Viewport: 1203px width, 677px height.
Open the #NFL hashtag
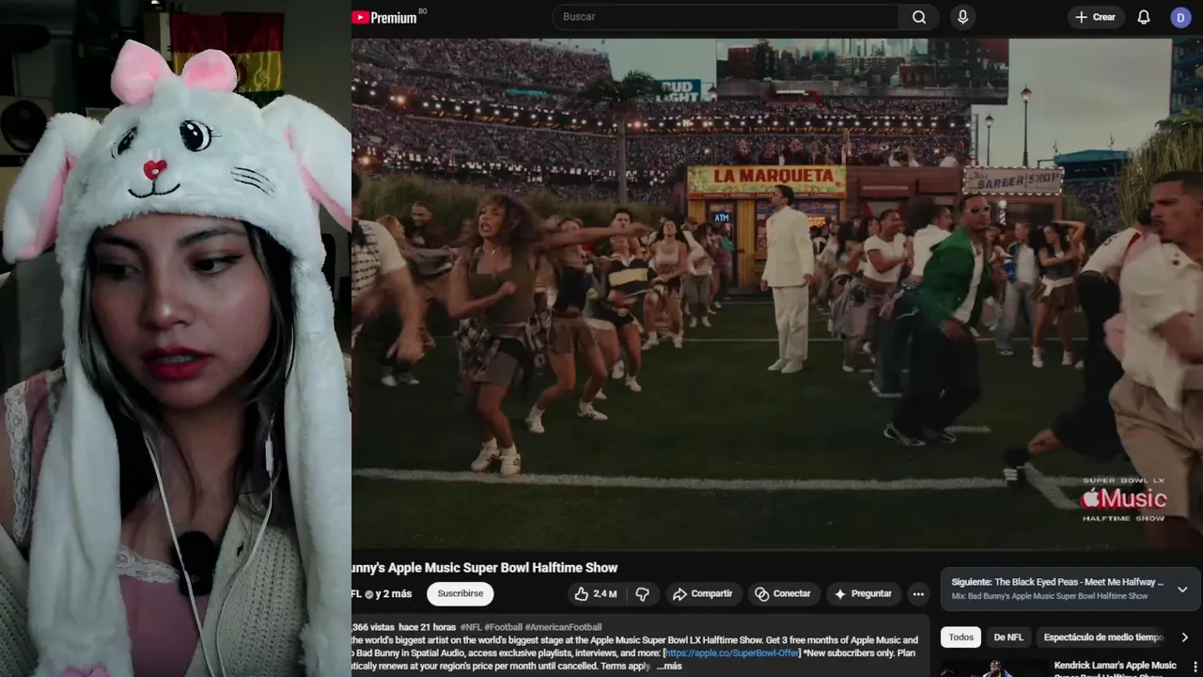pos(471,627)
